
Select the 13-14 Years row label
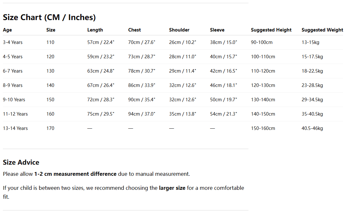coord(15,128)
